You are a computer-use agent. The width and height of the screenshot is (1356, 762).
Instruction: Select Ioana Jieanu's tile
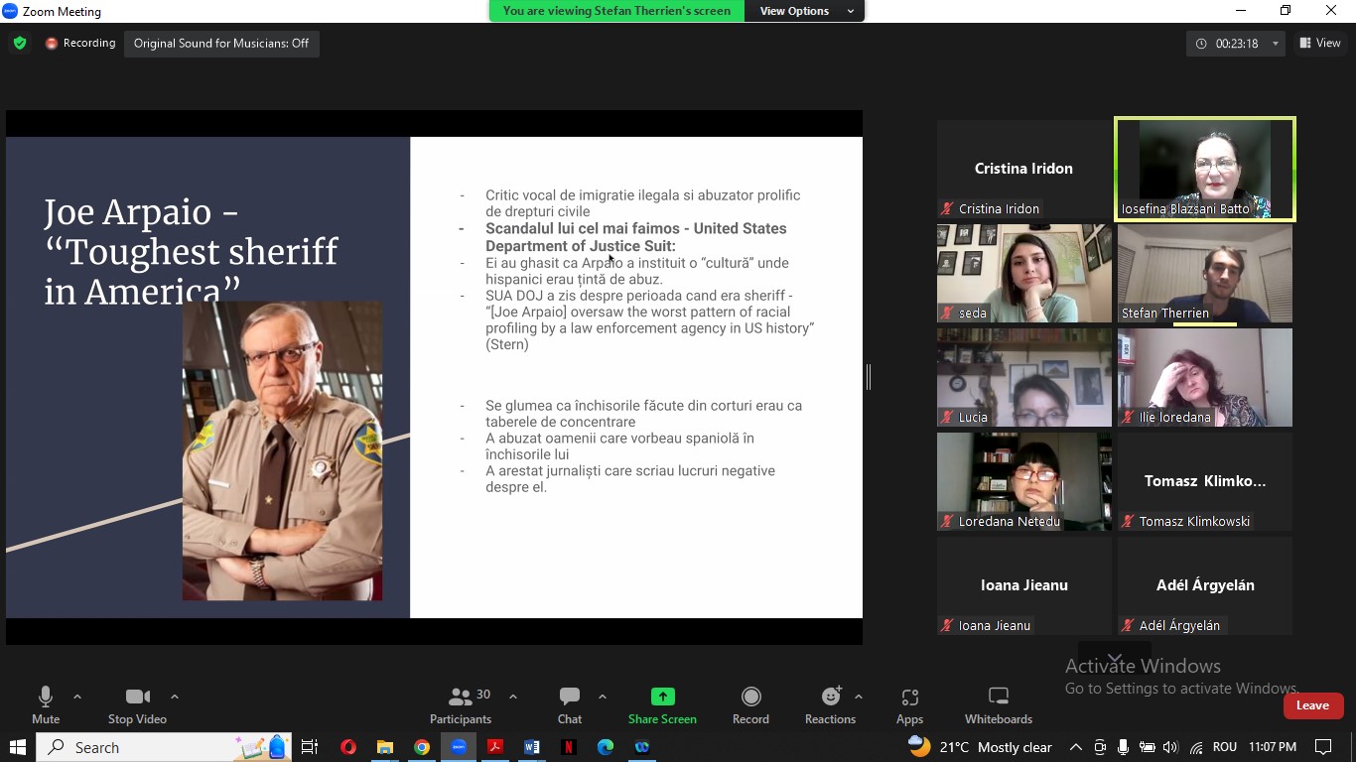tap(1023, 585)
